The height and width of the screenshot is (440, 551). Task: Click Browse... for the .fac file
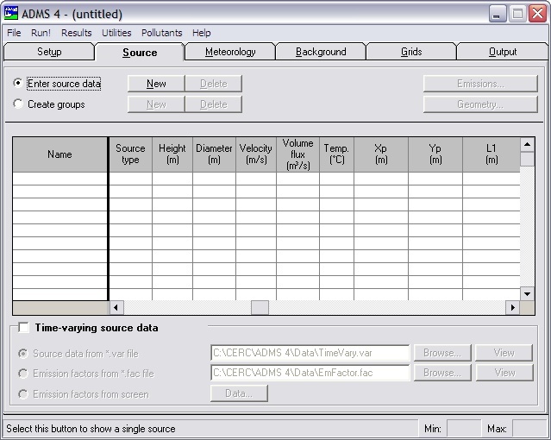(x=442, y=373)
